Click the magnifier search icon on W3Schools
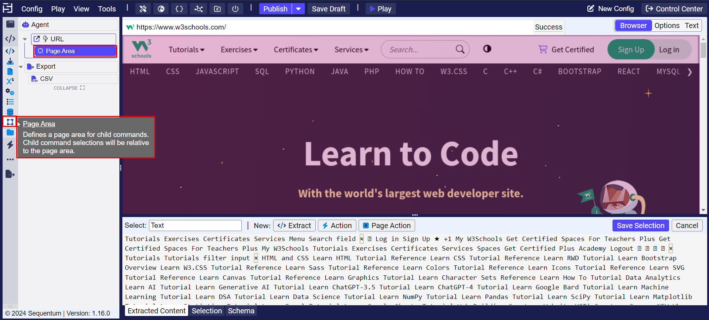 coord(460,49)
